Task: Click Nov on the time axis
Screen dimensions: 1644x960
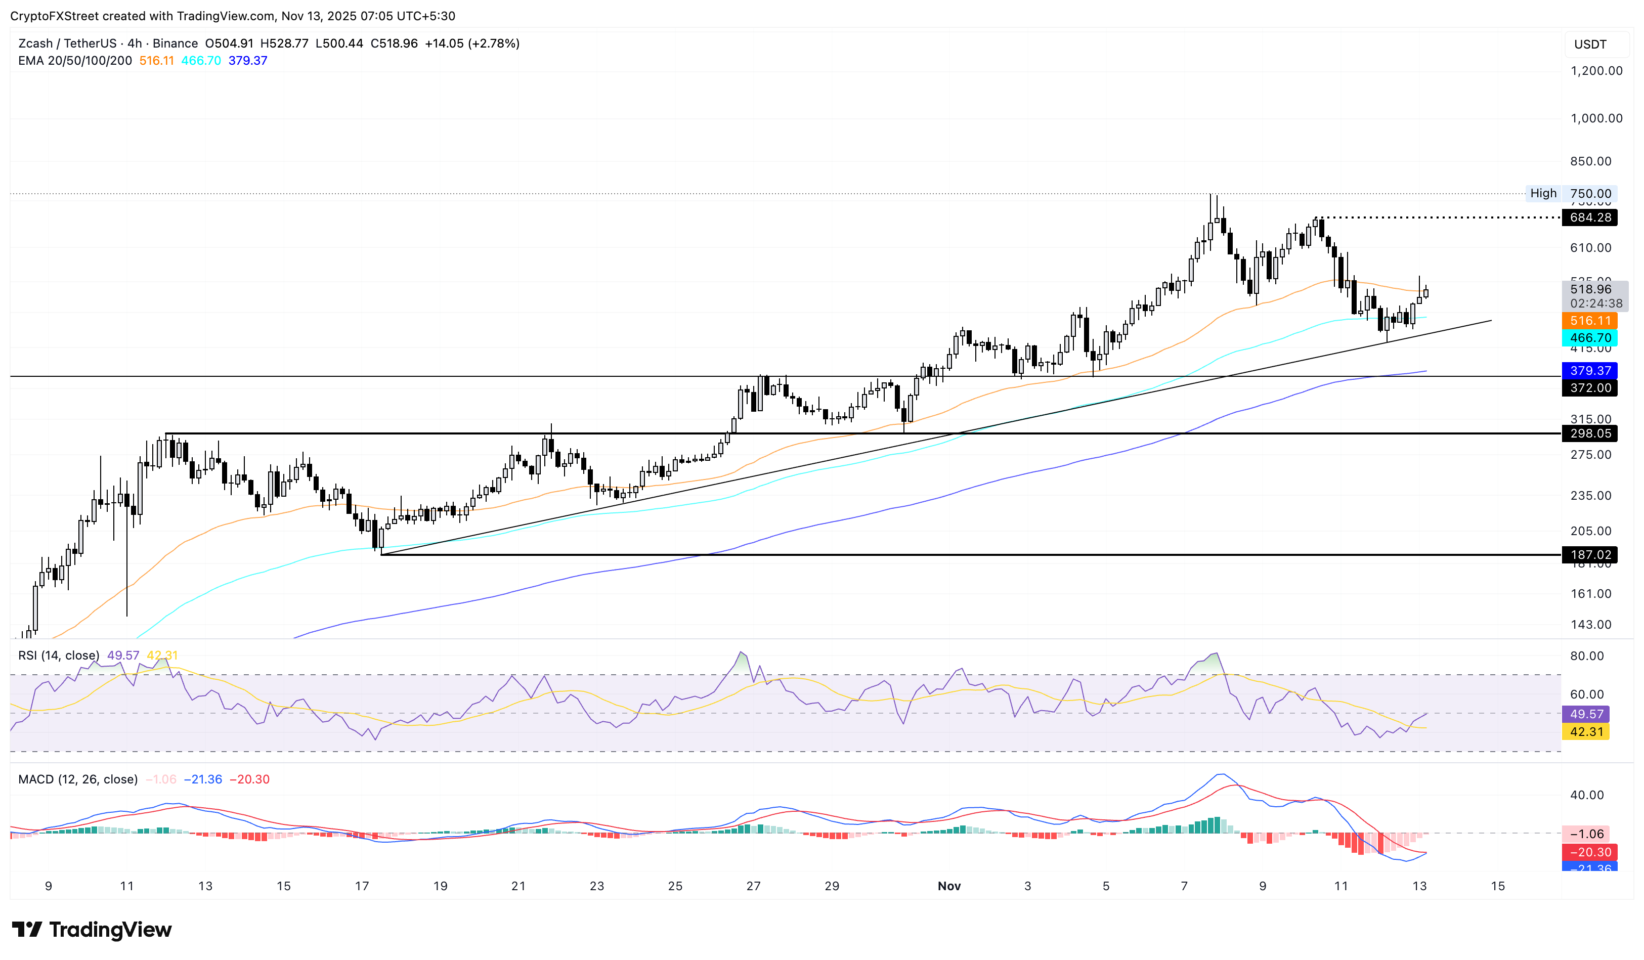Action: 949,886
